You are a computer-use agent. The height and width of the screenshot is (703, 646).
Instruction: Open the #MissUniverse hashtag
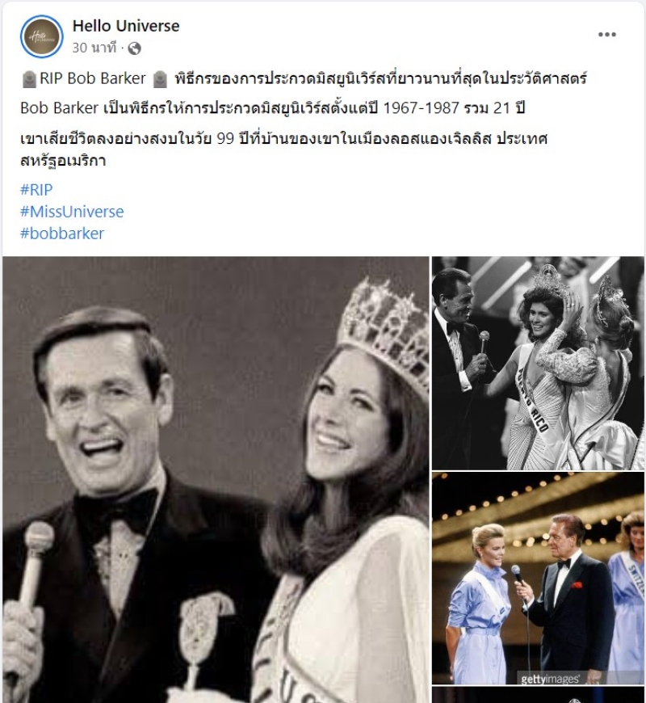point(72,212)
